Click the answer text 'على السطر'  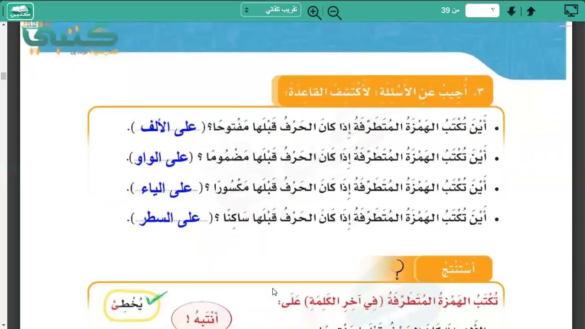click(x=170, y=218)
